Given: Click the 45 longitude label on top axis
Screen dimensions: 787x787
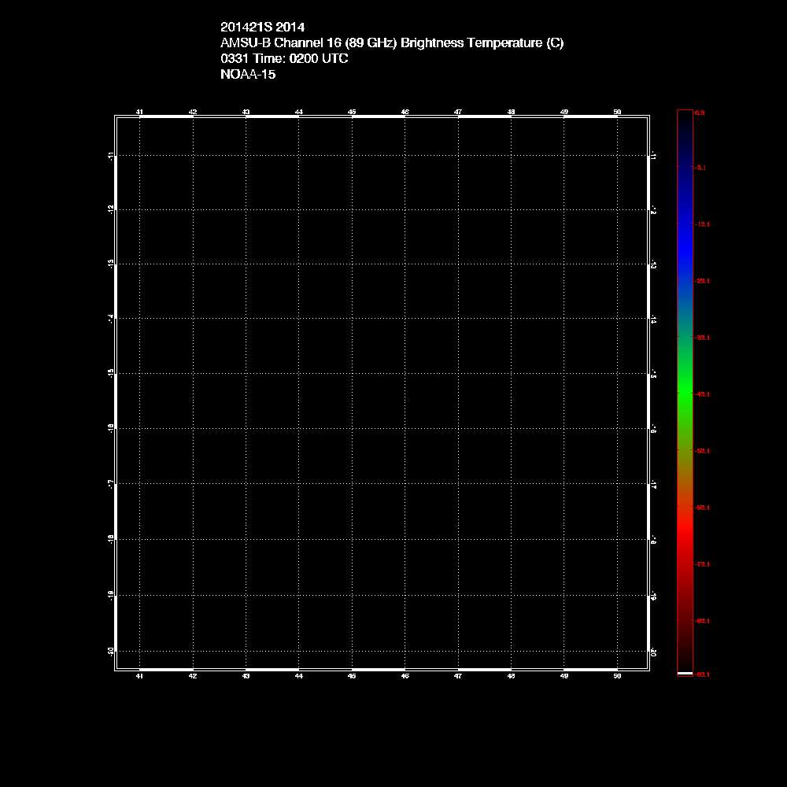Looking at the screenshot, I should (x=352, y=112).
